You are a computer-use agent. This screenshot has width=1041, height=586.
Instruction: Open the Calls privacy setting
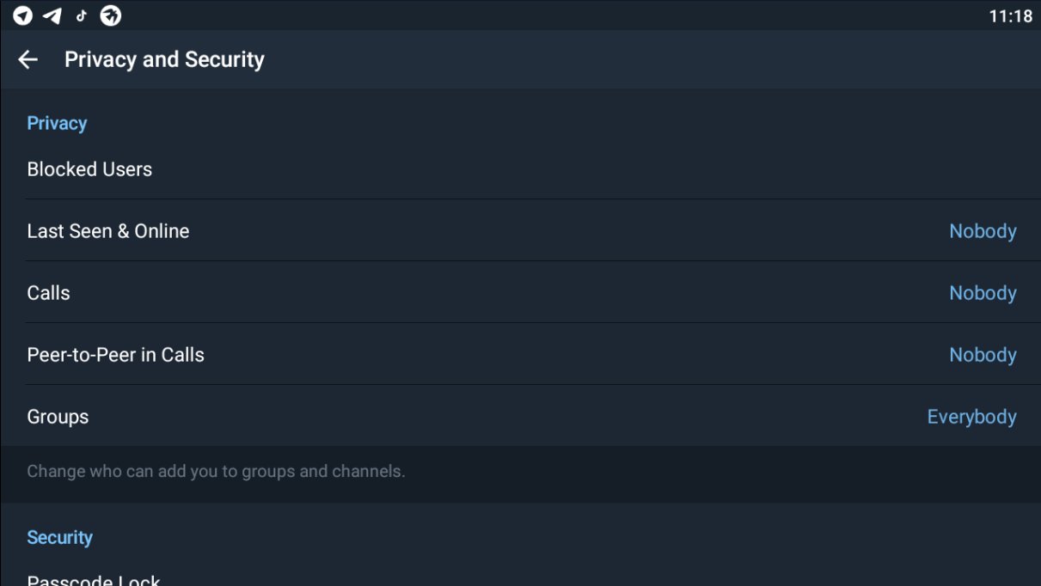[x=520, y=293]
